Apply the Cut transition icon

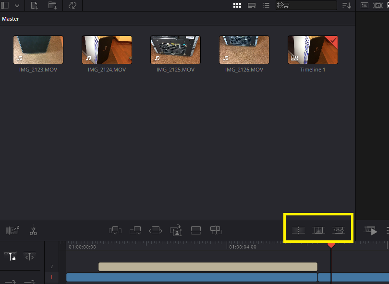[x=298, y=230]
